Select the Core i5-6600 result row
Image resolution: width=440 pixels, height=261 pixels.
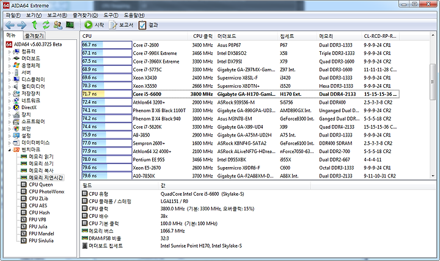point(240,94)
